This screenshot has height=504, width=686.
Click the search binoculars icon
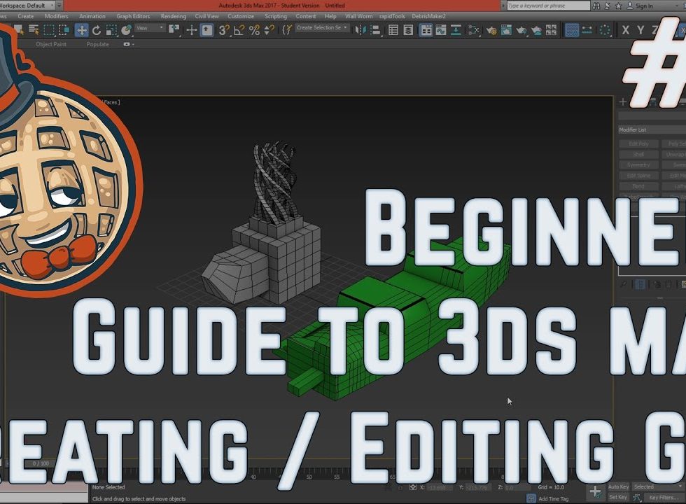point(596,6)
